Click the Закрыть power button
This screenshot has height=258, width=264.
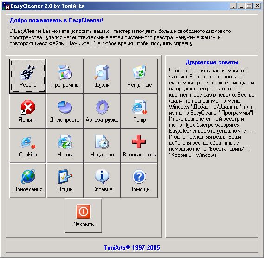coord(84,216)
